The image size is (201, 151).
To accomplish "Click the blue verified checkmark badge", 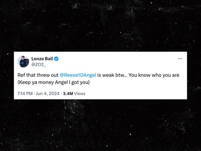I will tap(56, 59).
